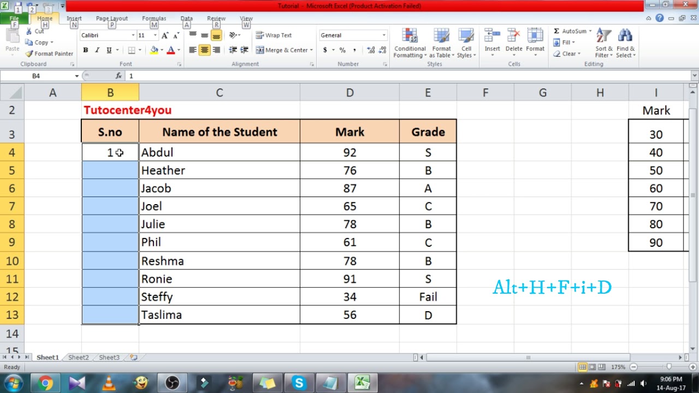The width and height of the screenshot is (699, 393).
Task: Open the File menu button
Action: click(15, 19)
